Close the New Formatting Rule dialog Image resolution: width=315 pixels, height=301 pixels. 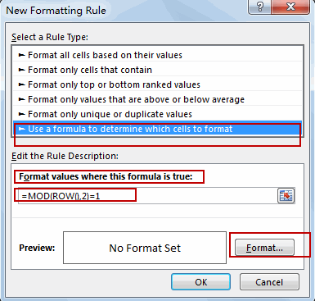click(290, 7)
